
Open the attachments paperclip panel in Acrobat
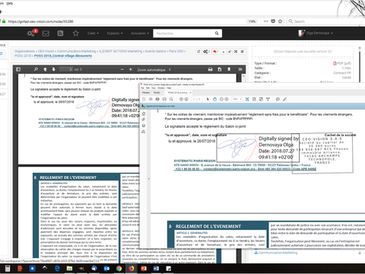point(144,119)
